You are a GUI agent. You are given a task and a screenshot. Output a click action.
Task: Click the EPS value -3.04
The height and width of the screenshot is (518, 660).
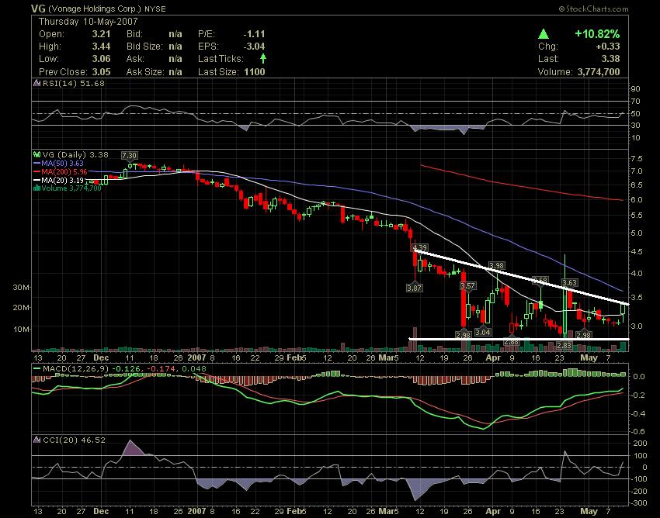point(254,47)
